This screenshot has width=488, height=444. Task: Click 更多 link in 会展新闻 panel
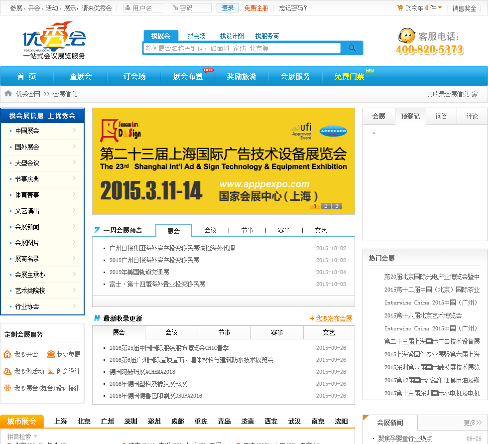[473, 423]
